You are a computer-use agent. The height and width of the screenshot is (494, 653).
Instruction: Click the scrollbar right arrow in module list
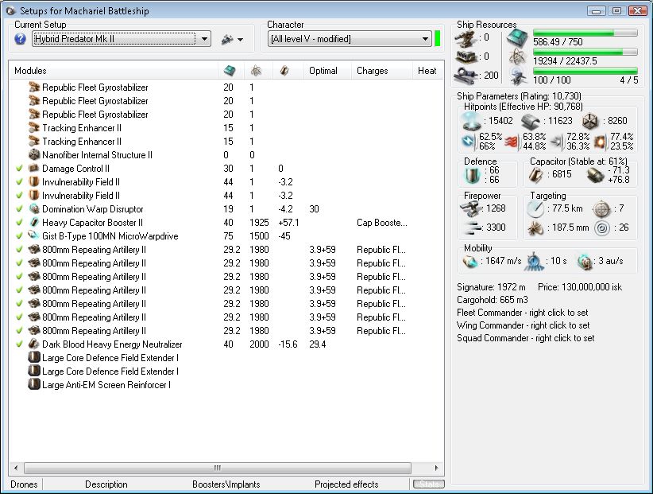pyautogui.click(x=436, y=469)
